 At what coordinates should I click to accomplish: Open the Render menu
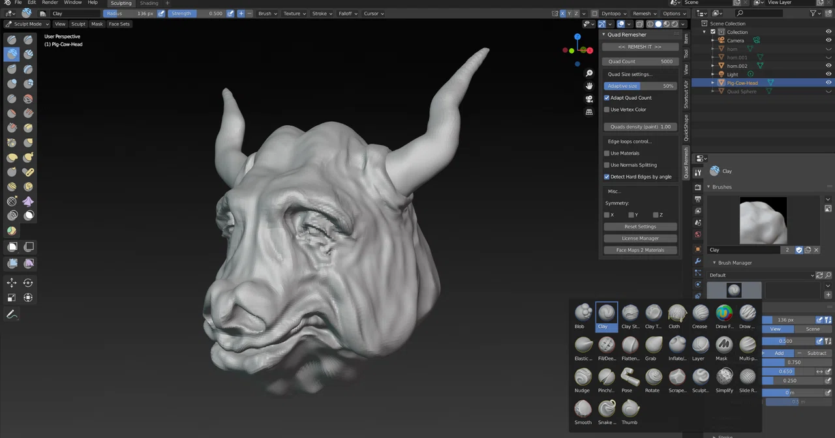pyautogui.click(x=50, y=3)
